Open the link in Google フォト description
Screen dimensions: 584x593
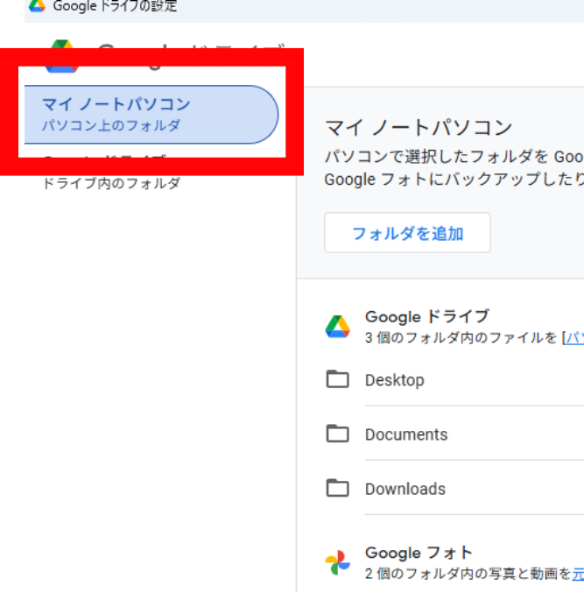coord(578,574)
